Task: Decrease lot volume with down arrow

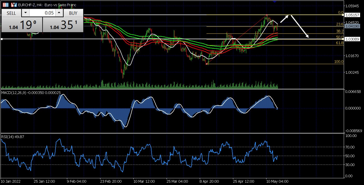Action: coord(25,13)
